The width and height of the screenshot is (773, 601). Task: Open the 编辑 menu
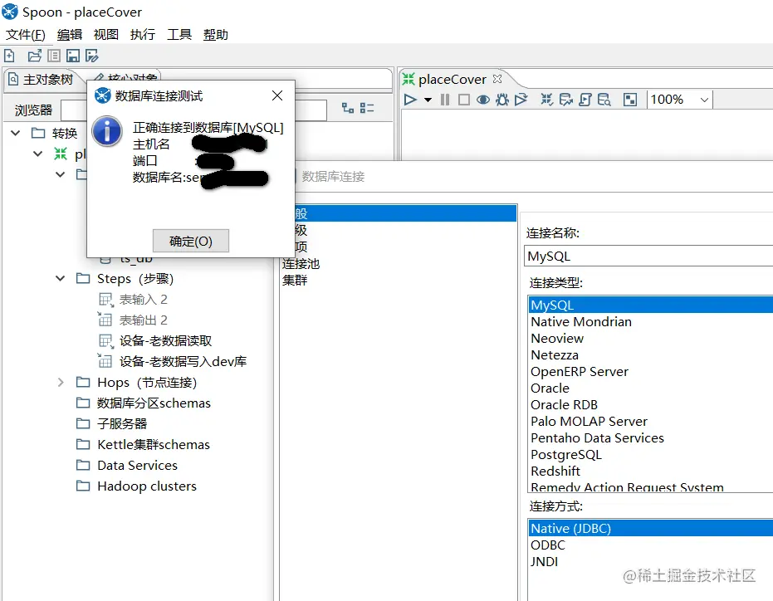point(70,35)
